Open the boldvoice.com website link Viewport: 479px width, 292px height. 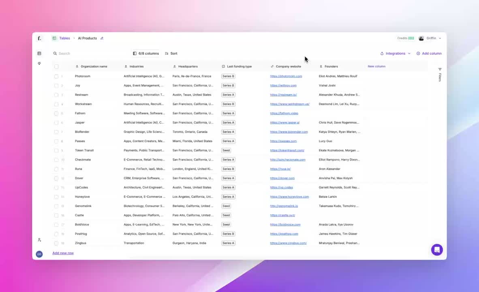[x=285, y=225]
